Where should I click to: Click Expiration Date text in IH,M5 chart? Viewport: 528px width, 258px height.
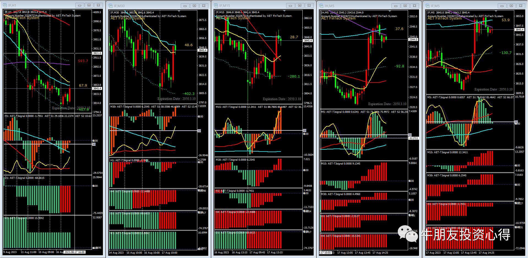387,104
